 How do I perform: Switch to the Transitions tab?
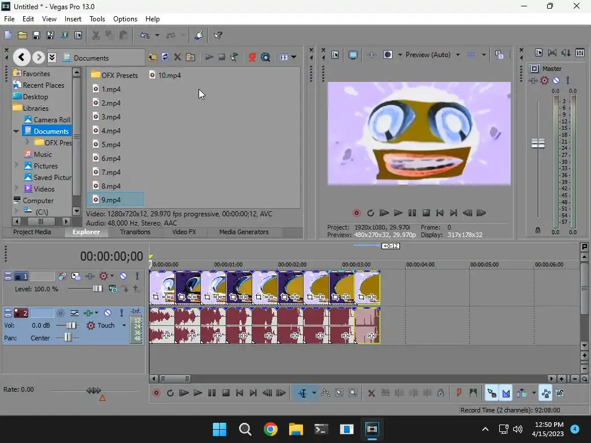pyautogui.click(x=135, y=232)
